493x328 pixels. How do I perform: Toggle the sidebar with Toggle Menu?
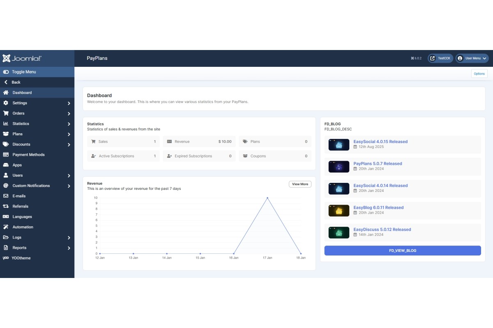[24, 72]
